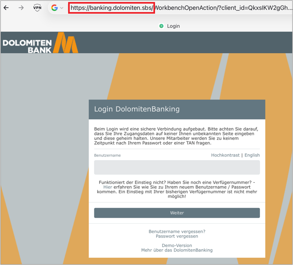Switch to Hochkontrast mode
Image resolution: width=293 pixels, height=265 pixels.
pyautogui.click(x=225, y=155)
